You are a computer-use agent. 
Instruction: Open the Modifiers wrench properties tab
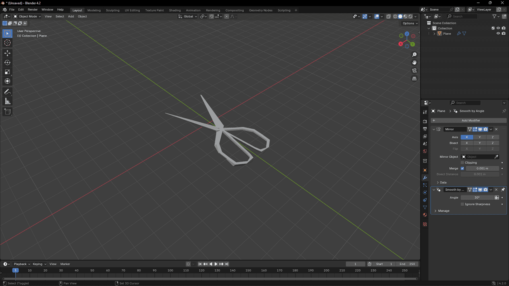pos(425,178)
